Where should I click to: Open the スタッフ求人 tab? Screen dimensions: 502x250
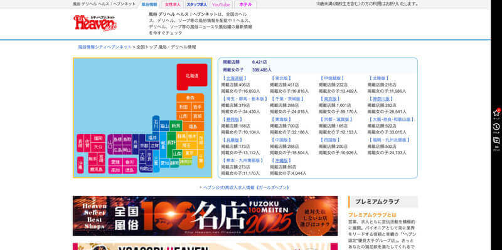(196, 5)
